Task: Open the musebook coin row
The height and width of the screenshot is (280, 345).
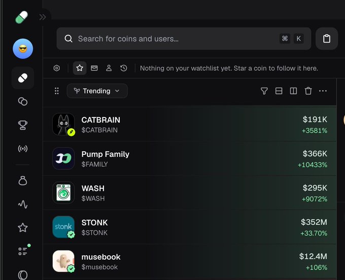Action: [x=190, y=261]
